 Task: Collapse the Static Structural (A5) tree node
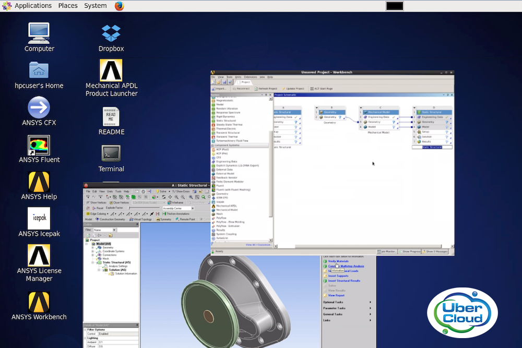click(93, 262)
